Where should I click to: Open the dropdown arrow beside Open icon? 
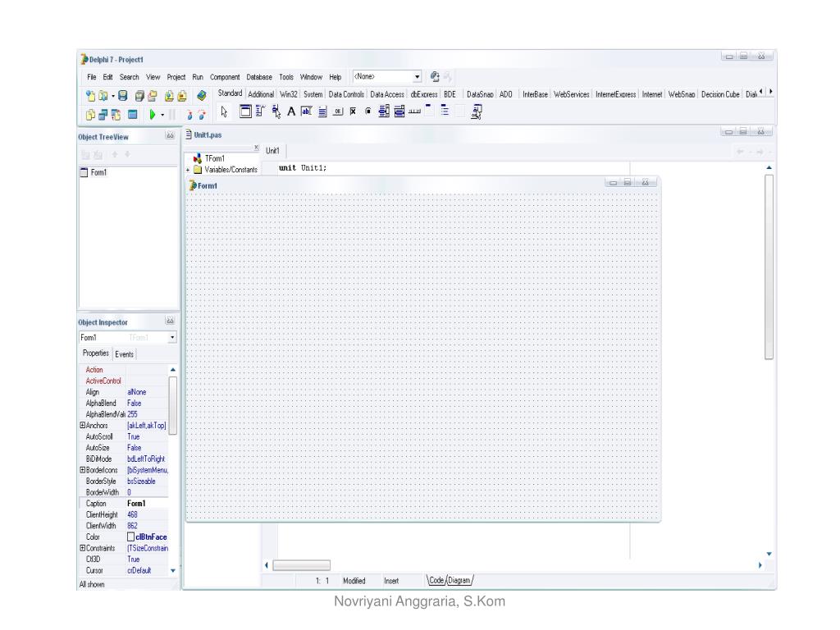pyautogui.click(x=113, y=97)
